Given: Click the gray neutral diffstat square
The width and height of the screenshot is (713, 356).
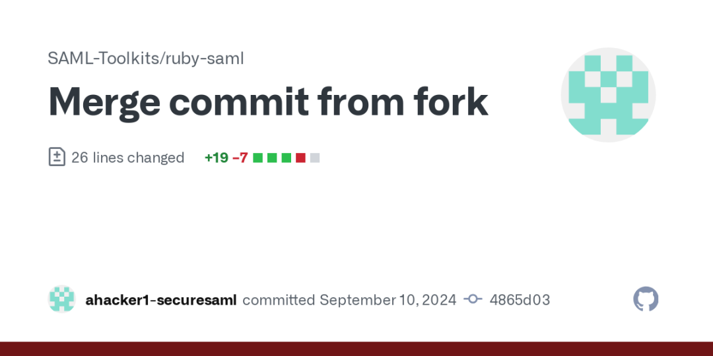Looking at the screenshot, I should [x=315, y=158].
